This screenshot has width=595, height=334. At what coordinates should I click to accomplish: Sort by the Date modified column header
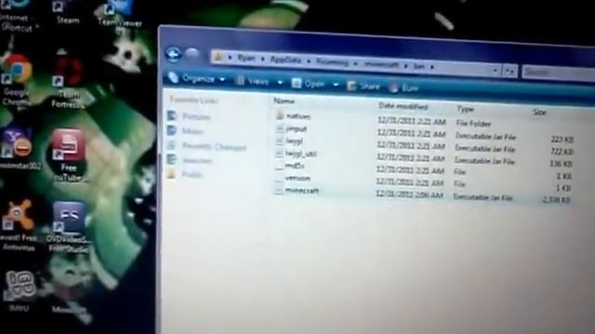[403, 107]
